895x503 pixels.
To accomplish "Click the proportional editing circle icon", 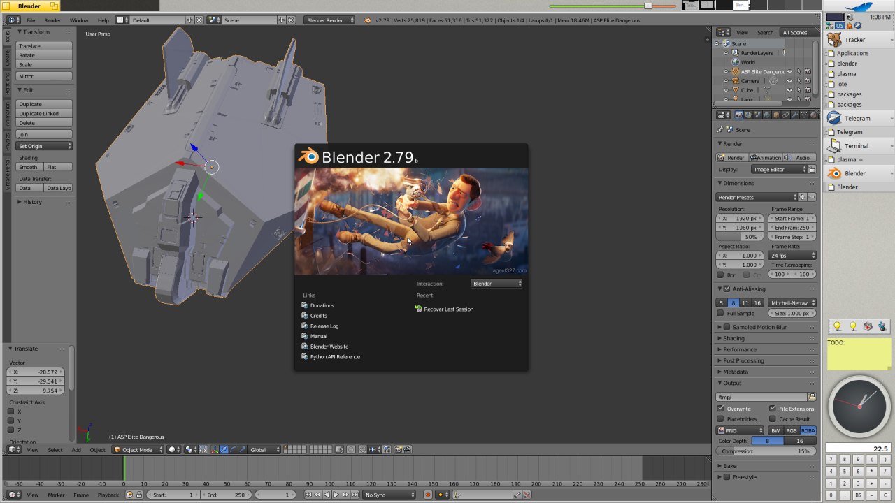I will (351, 449).
